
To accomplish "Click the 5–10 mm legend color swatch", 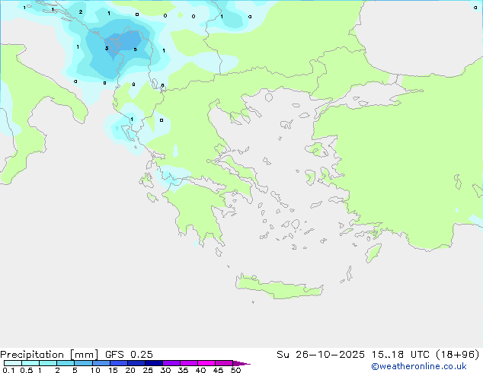I will click(x=83, y=363).
